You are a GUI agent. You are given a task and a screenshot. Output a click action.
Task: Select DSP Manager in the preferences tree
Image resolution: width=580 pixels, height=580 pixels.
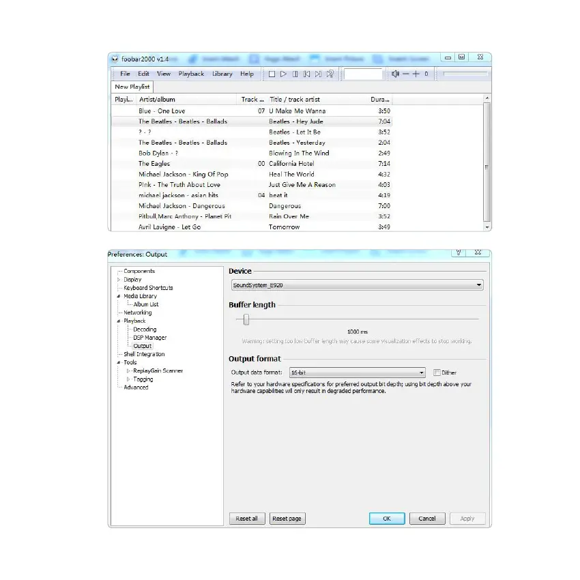point(150,338)
